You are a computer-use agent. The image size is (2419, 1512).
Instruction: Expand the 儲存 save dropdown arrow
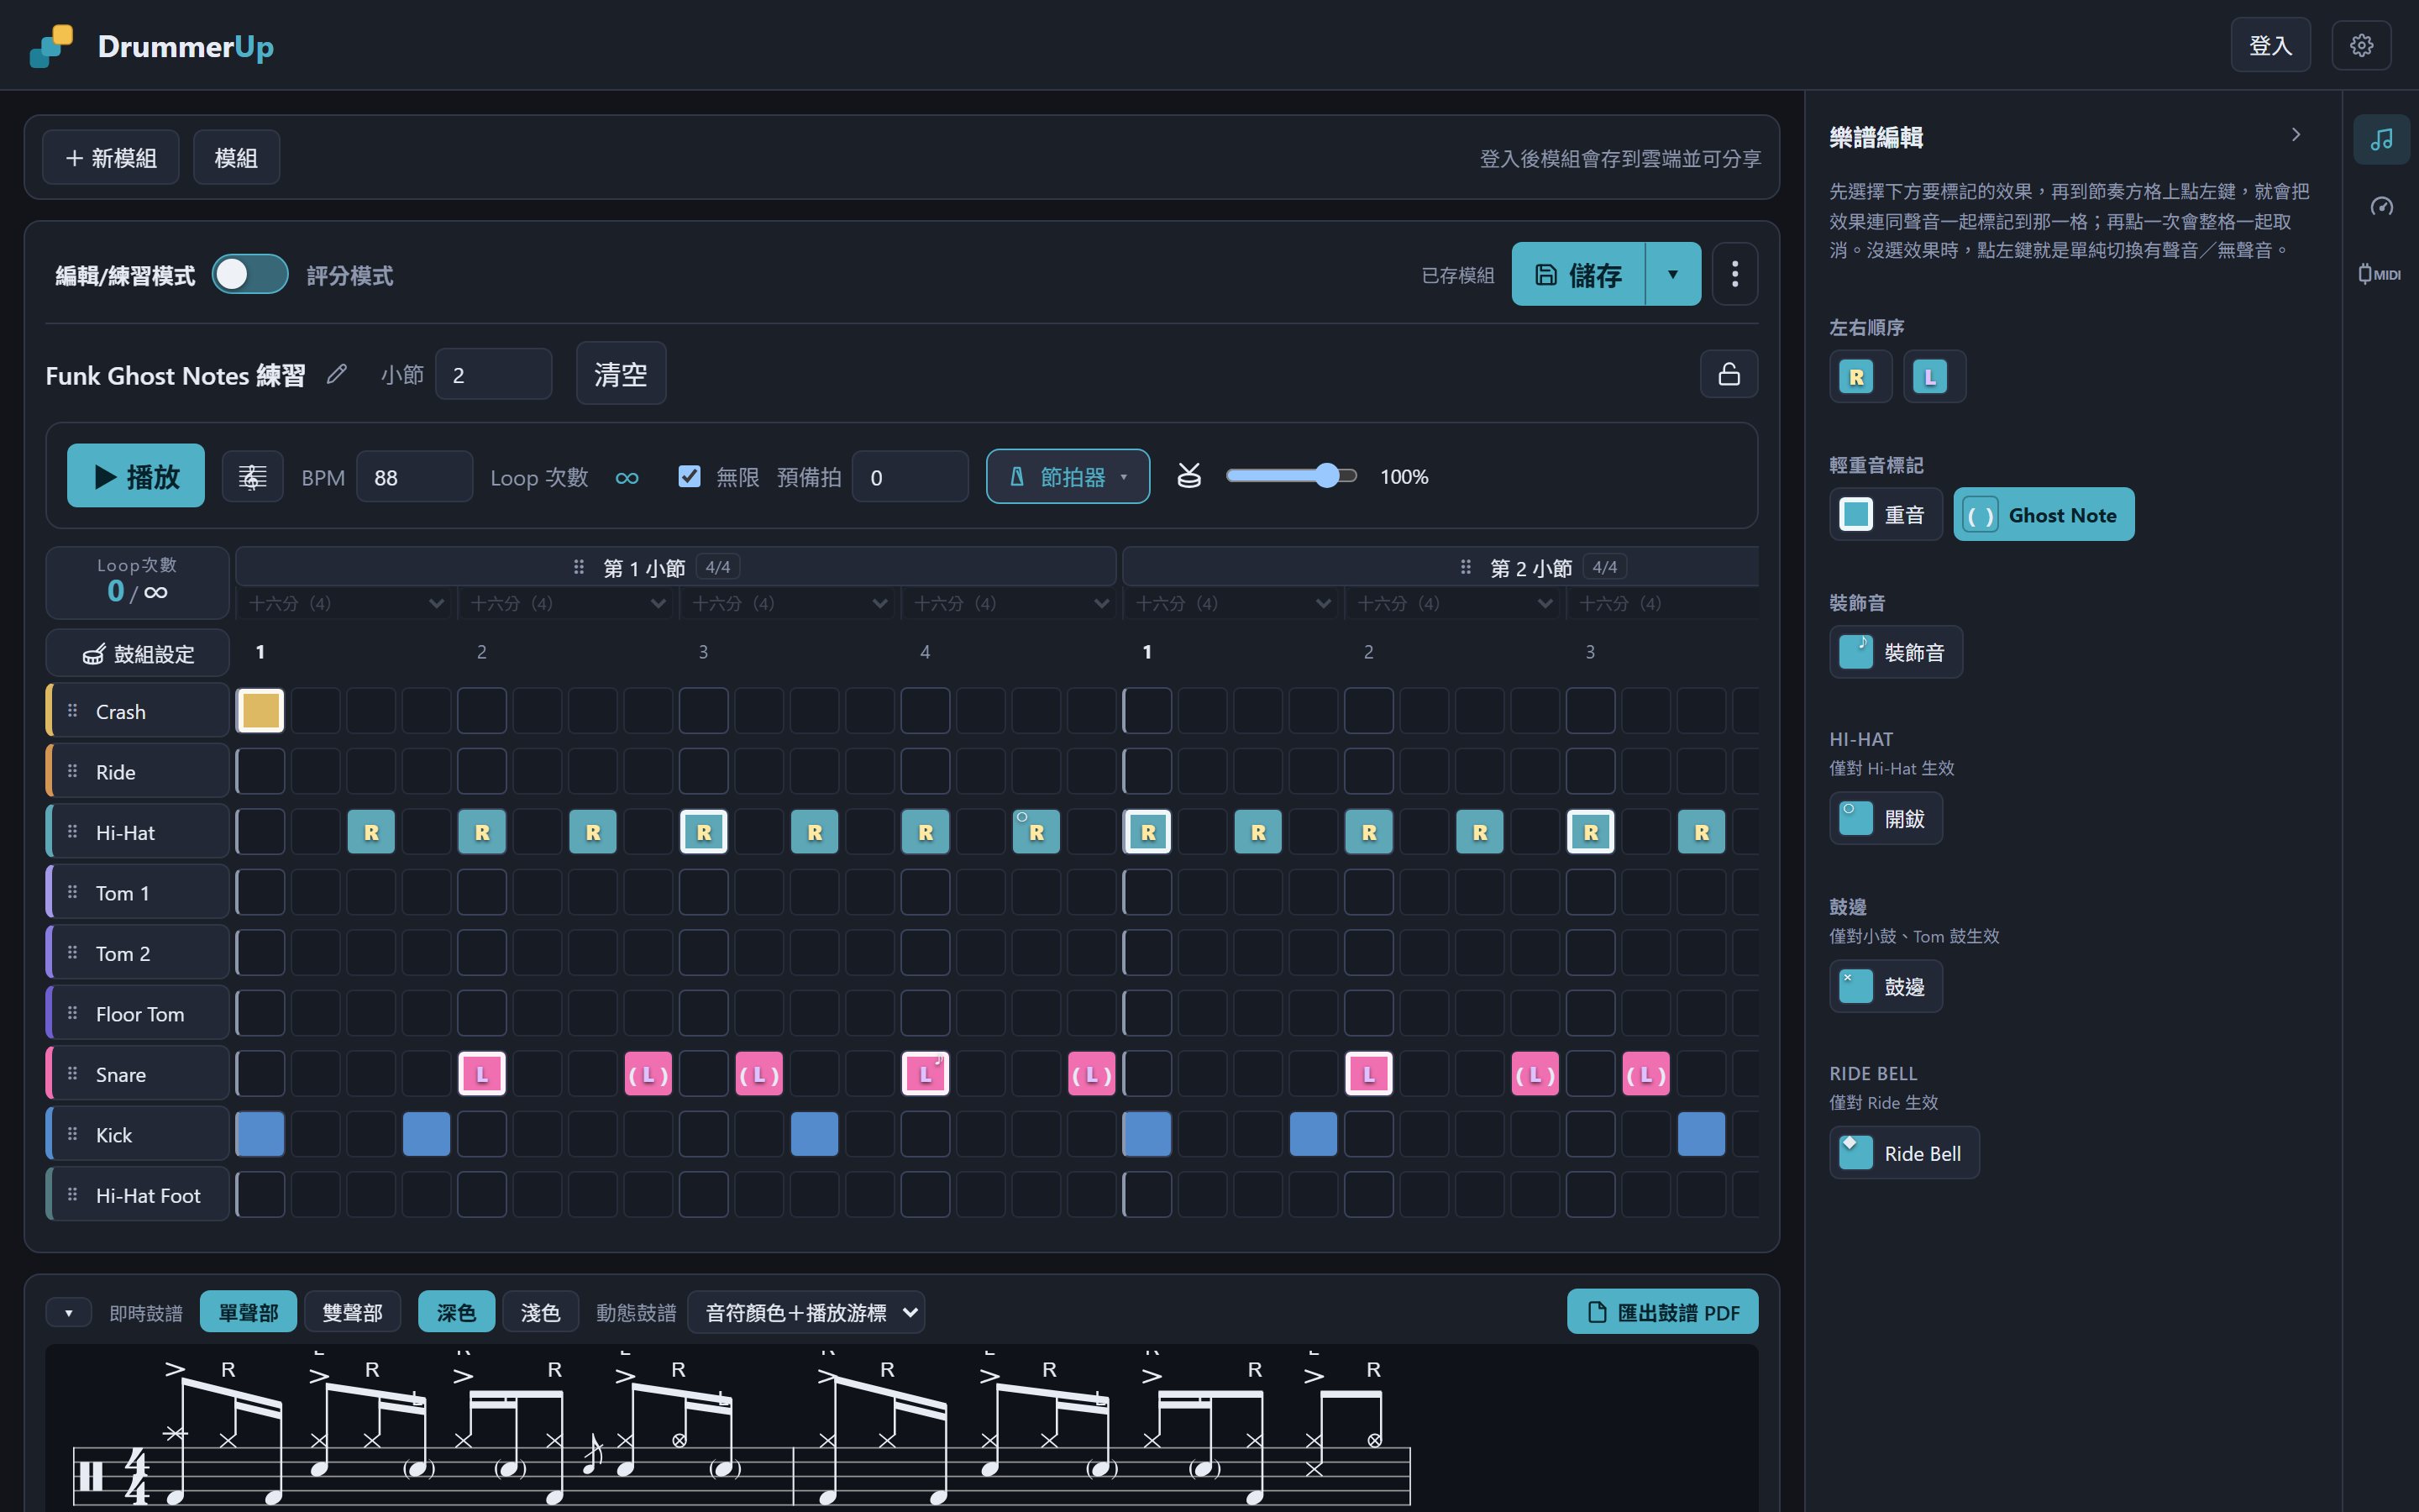(x=1672, y=274)
